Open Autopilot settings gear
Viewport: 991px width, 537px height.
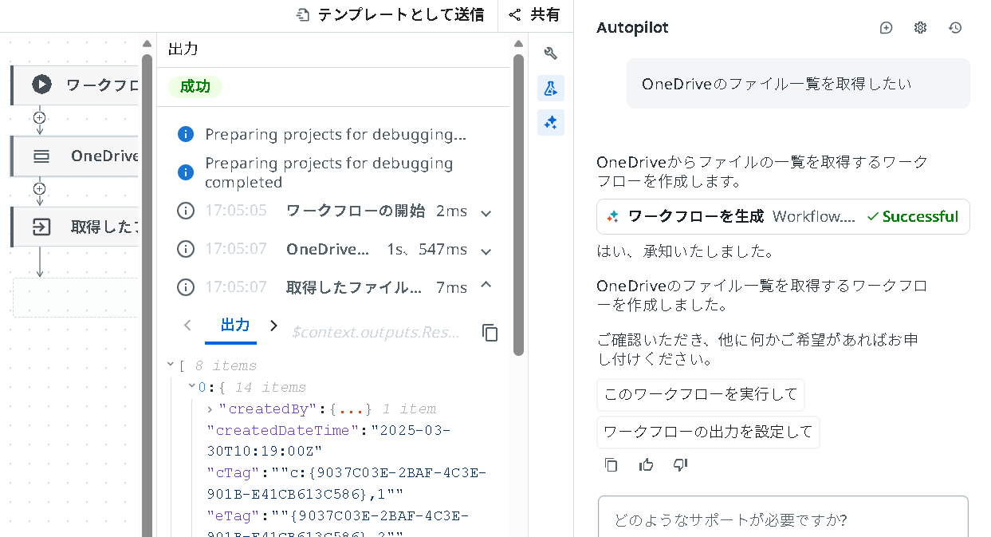921,28
